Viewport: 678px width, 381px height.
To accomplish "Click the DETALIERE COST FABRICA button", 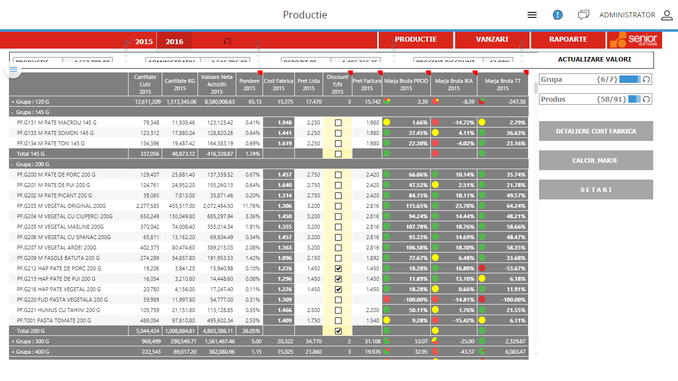I will (x=596, y=131).
